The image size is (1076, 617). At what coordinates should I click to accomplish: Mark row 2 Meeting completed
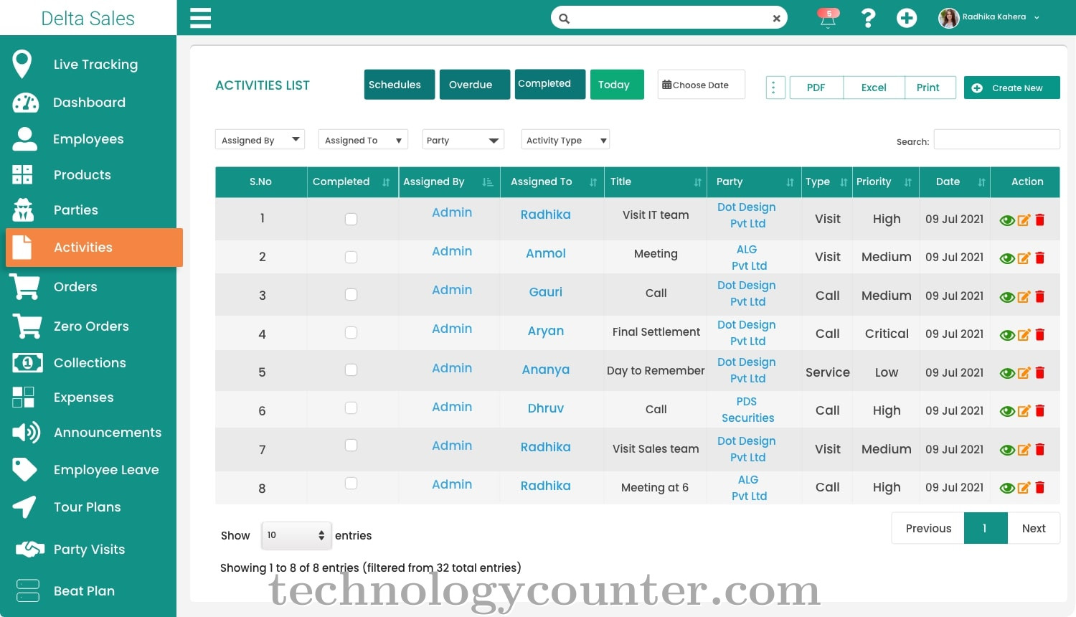351,257
